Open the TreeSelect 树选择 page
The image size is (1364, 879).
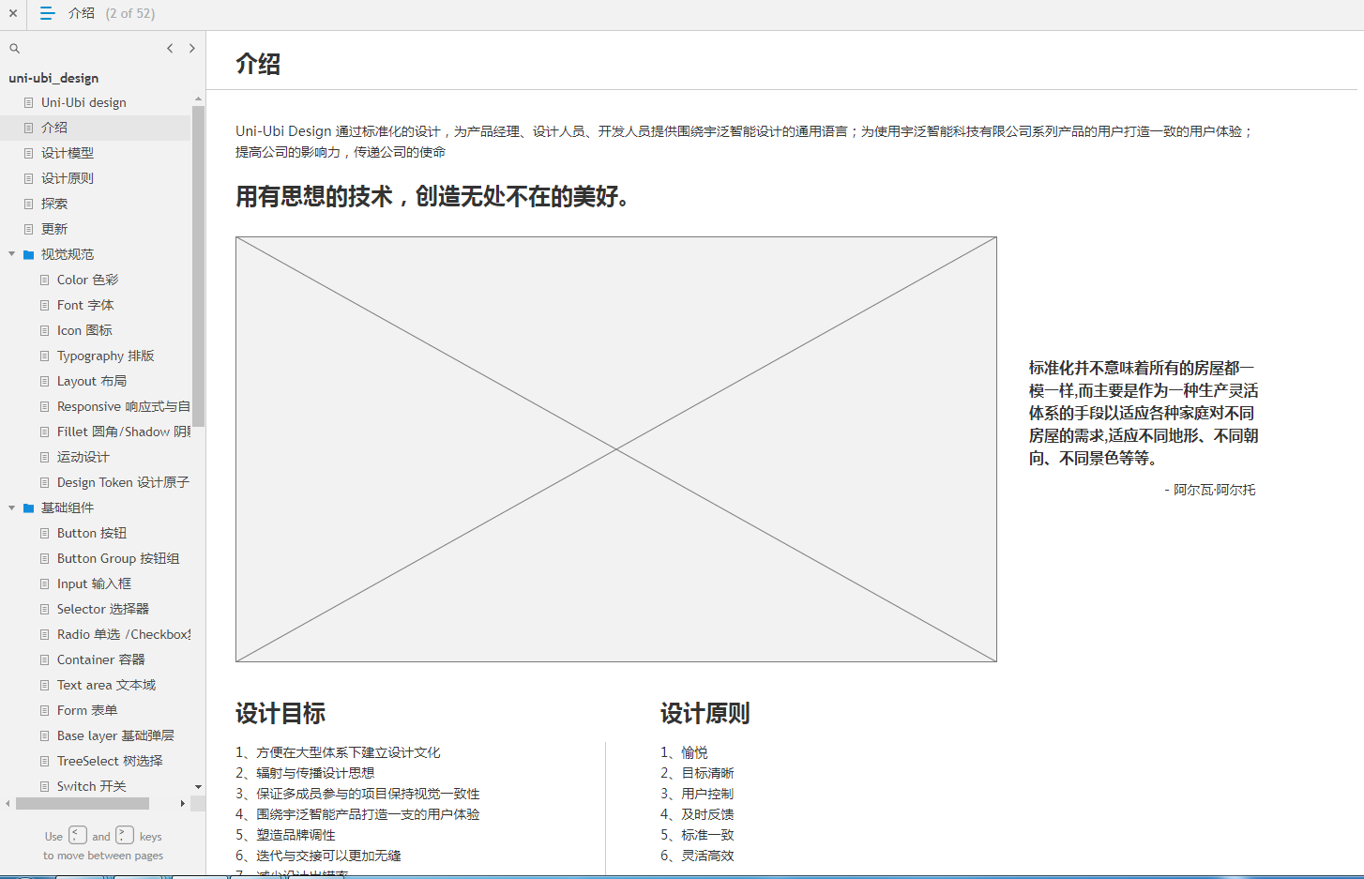click(x=110, y=761)
